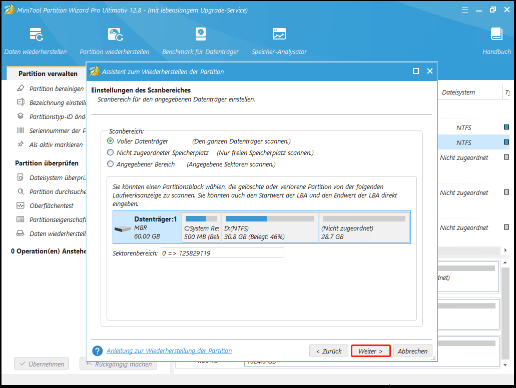Select Voller Datenträger radio option
Screen dimensions: 516x388
click(111, 141)
